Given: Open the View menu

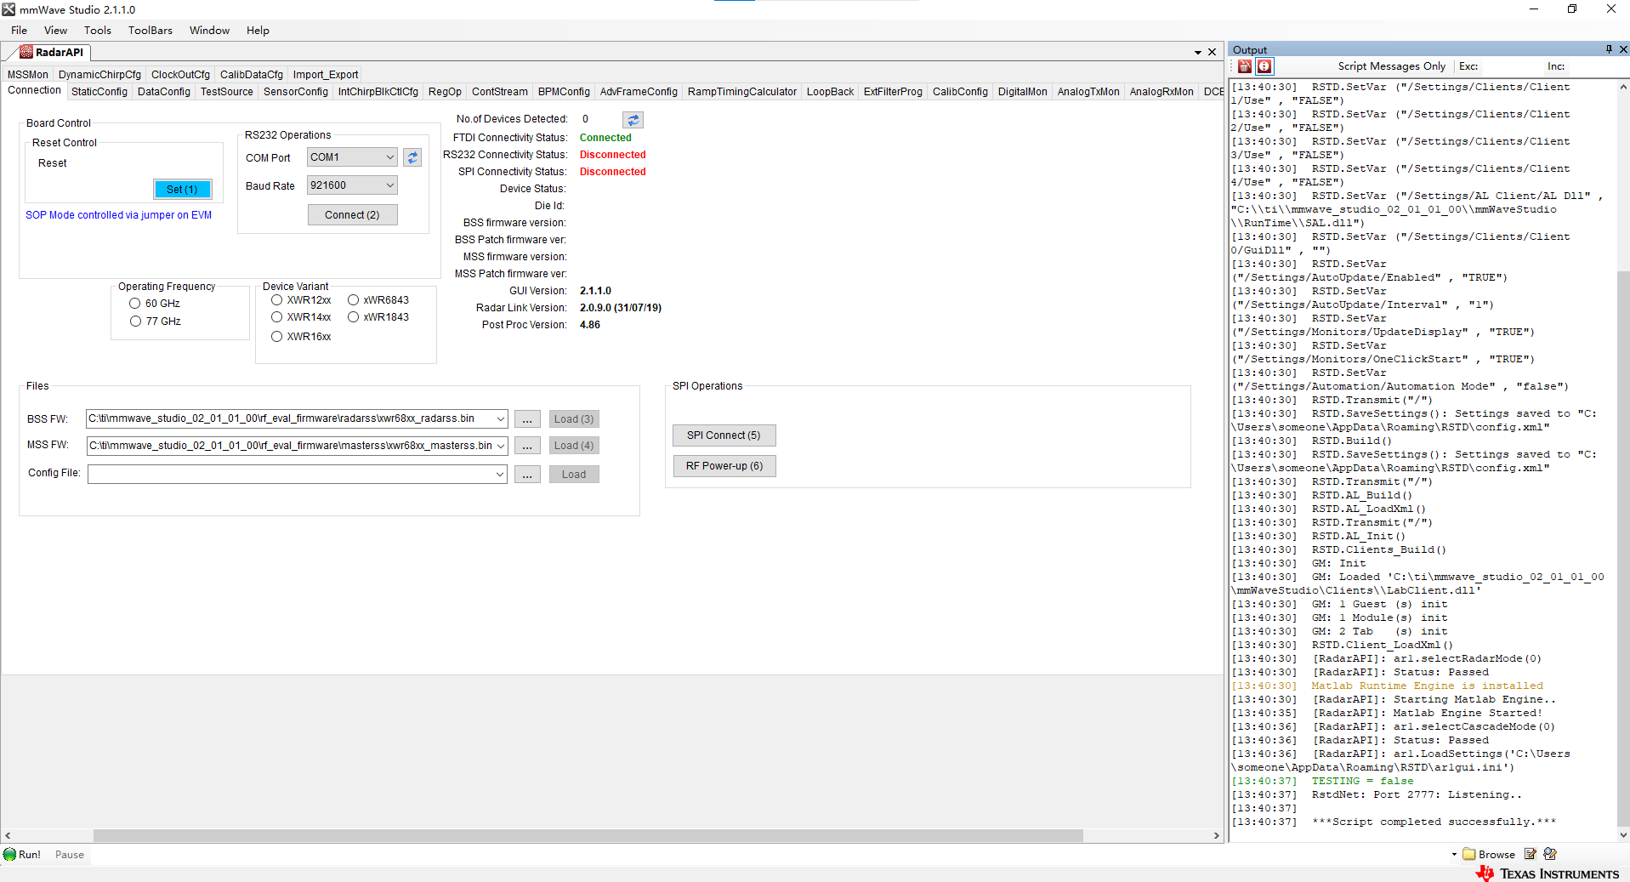Looking at the screenshot, I should pyautogui.click(x=55, y=31).
